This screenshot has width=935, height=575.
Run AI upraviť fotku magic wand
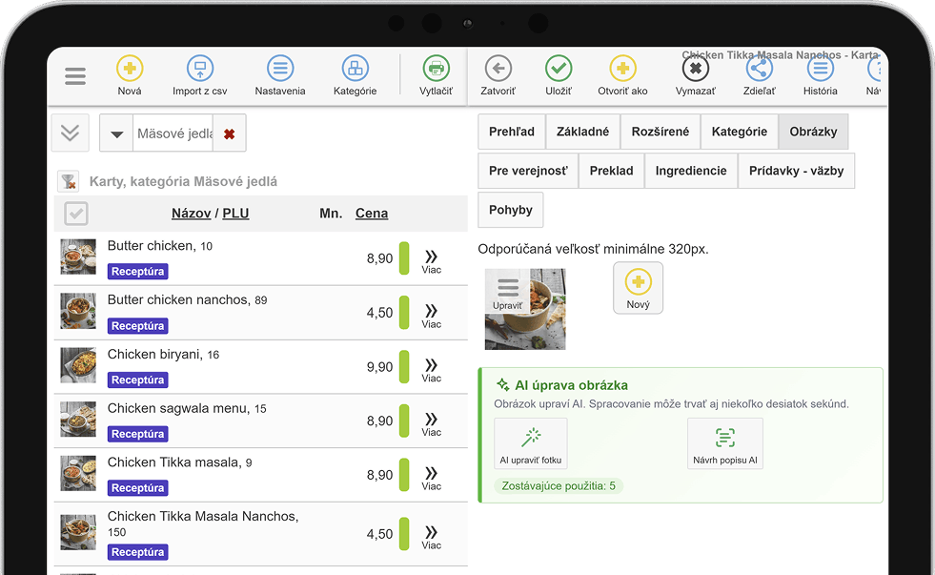tap(531, 443)
